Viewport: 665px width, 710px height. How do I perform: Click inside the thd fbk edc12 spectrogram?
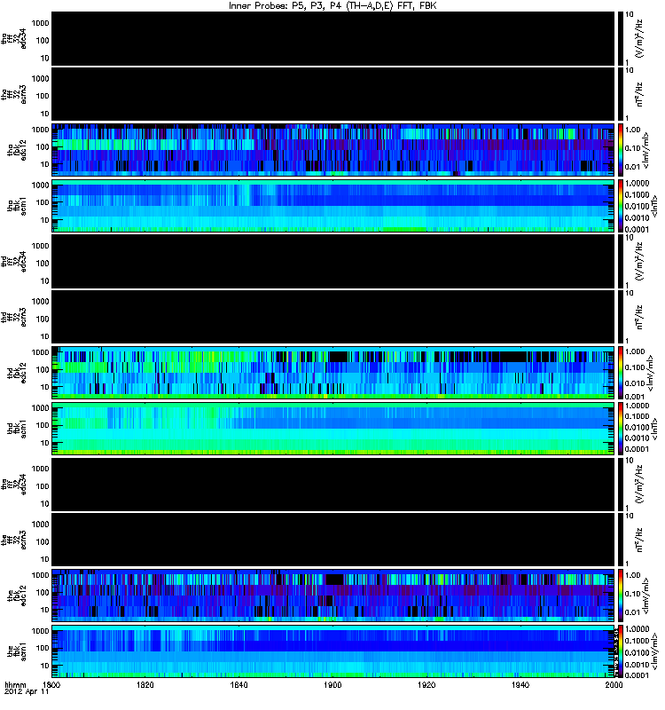point(333,373)
